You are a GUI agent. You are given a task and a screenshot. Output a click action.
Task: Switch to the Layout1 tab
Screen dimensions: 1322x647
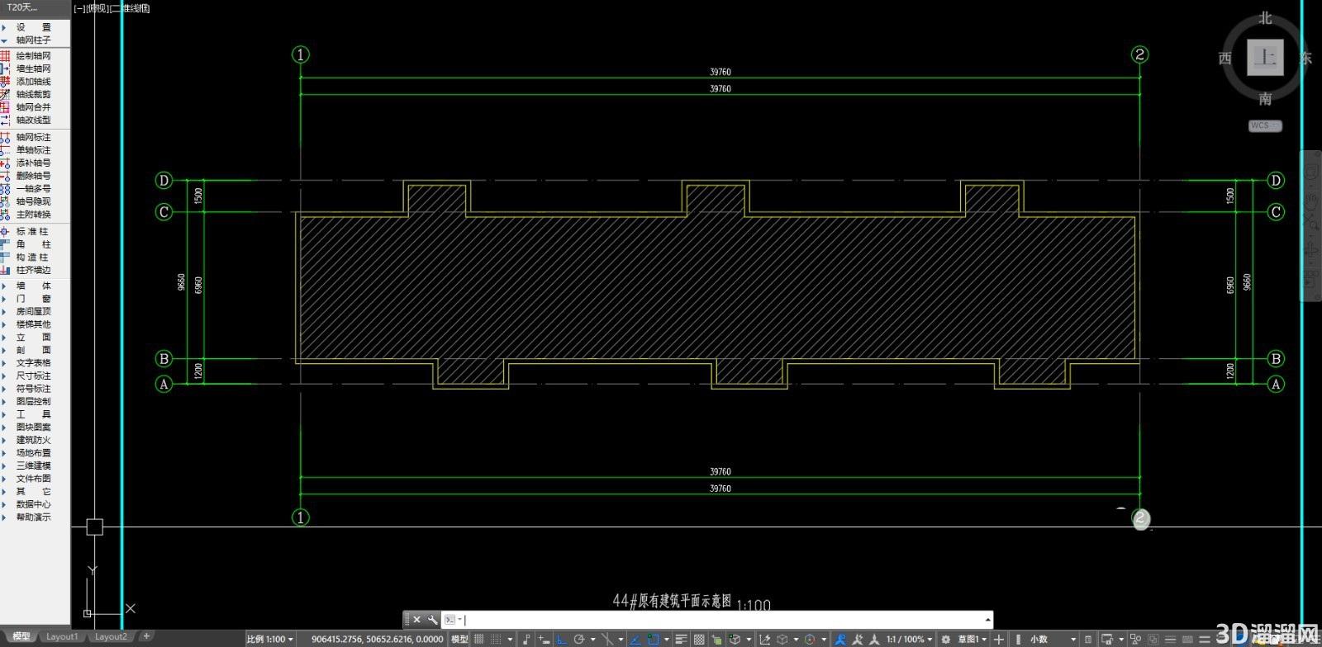click(62, 636)
